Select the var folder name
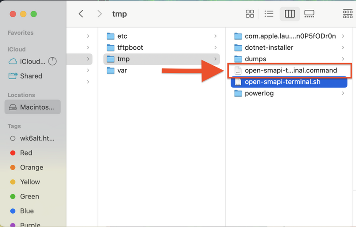Image resolution: width=356 pixels, height=227 pixels. (122, 71)
